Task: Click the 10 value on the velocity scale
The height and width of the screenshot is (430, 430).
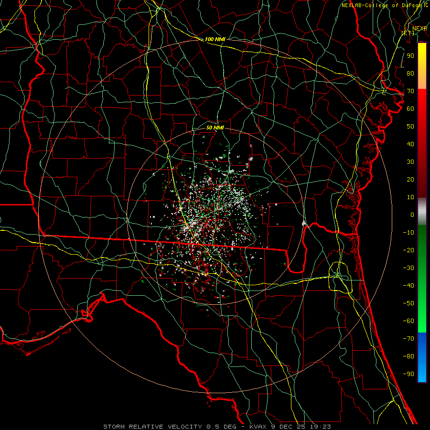Action: point(410,197)
